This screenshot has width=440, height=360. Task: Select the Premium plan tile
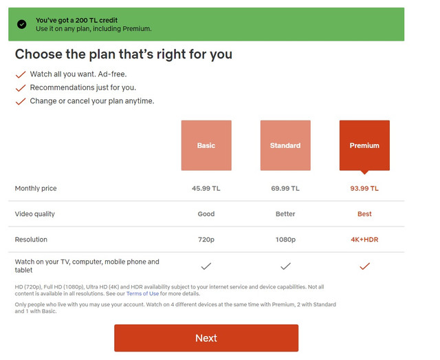tap(364, 145)
